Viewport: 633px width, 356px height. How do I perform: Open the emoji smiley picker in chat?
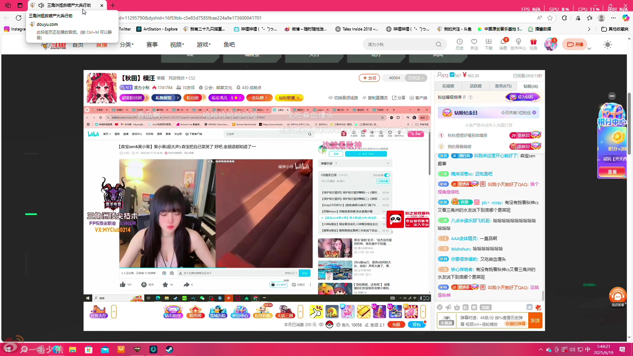[x=440, y=307]
